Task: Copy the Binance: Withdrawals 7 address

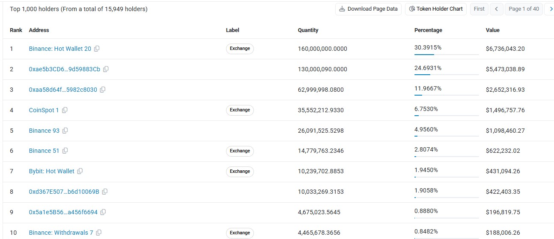Action: pos(99,233)
